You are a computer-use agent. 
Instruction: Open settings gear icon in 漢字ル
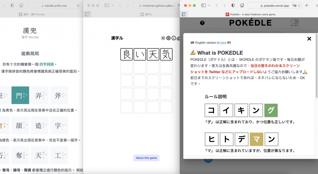[169, 38]
